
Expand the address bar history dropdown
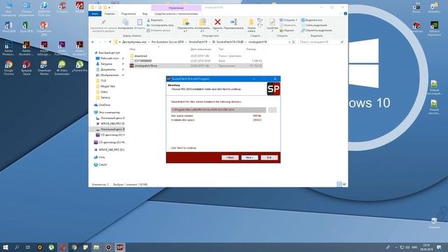coord(289,42)
